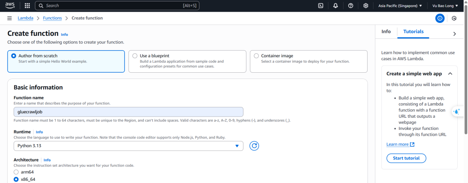Switch to the Info tab
468x183 pixels.
point(386,32)
